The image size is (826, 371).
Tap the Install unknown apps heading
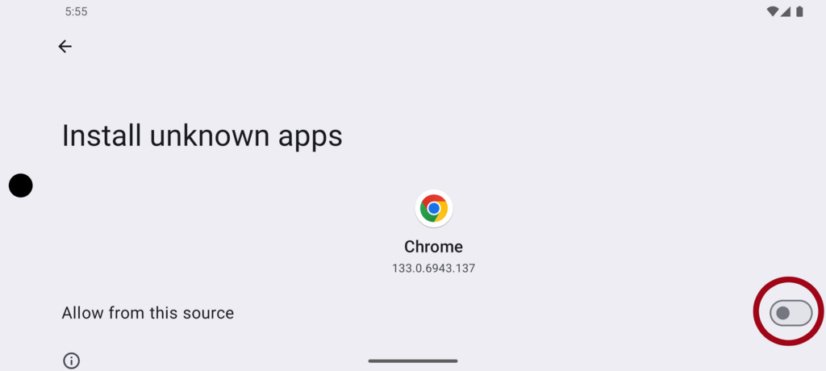click(x=202, y=136)
